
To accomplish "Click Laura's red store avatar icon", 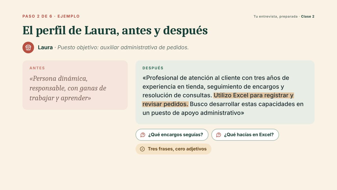I will [x=28, y=47].
